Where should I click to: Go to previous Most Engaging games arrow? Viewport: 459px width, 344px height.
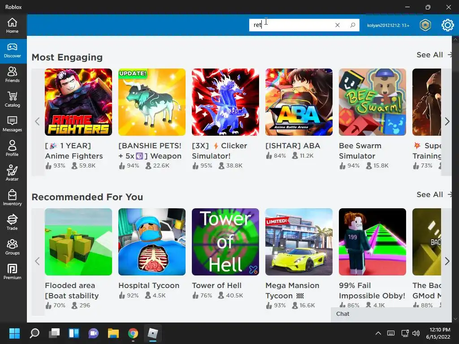(x=38, y=121)
